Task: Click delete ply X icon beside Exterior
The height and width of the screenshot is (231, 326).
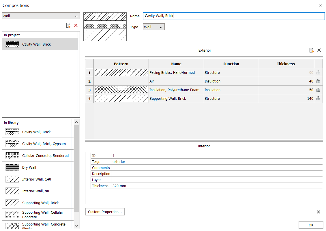Action: point(319,50)
